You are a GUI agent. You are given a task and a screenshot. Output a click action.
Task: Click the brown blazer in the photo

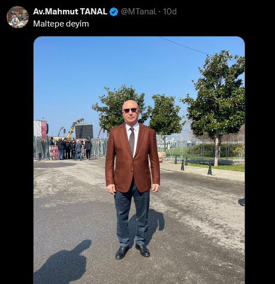[132, 158]
